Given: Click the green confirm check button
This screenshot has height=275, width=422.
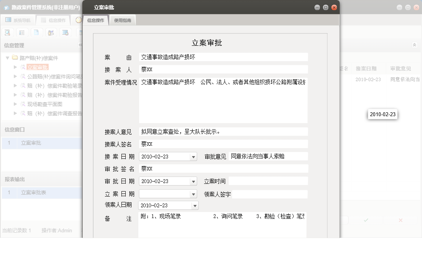Looking at the screenshot, I should (x=366, y=220).
